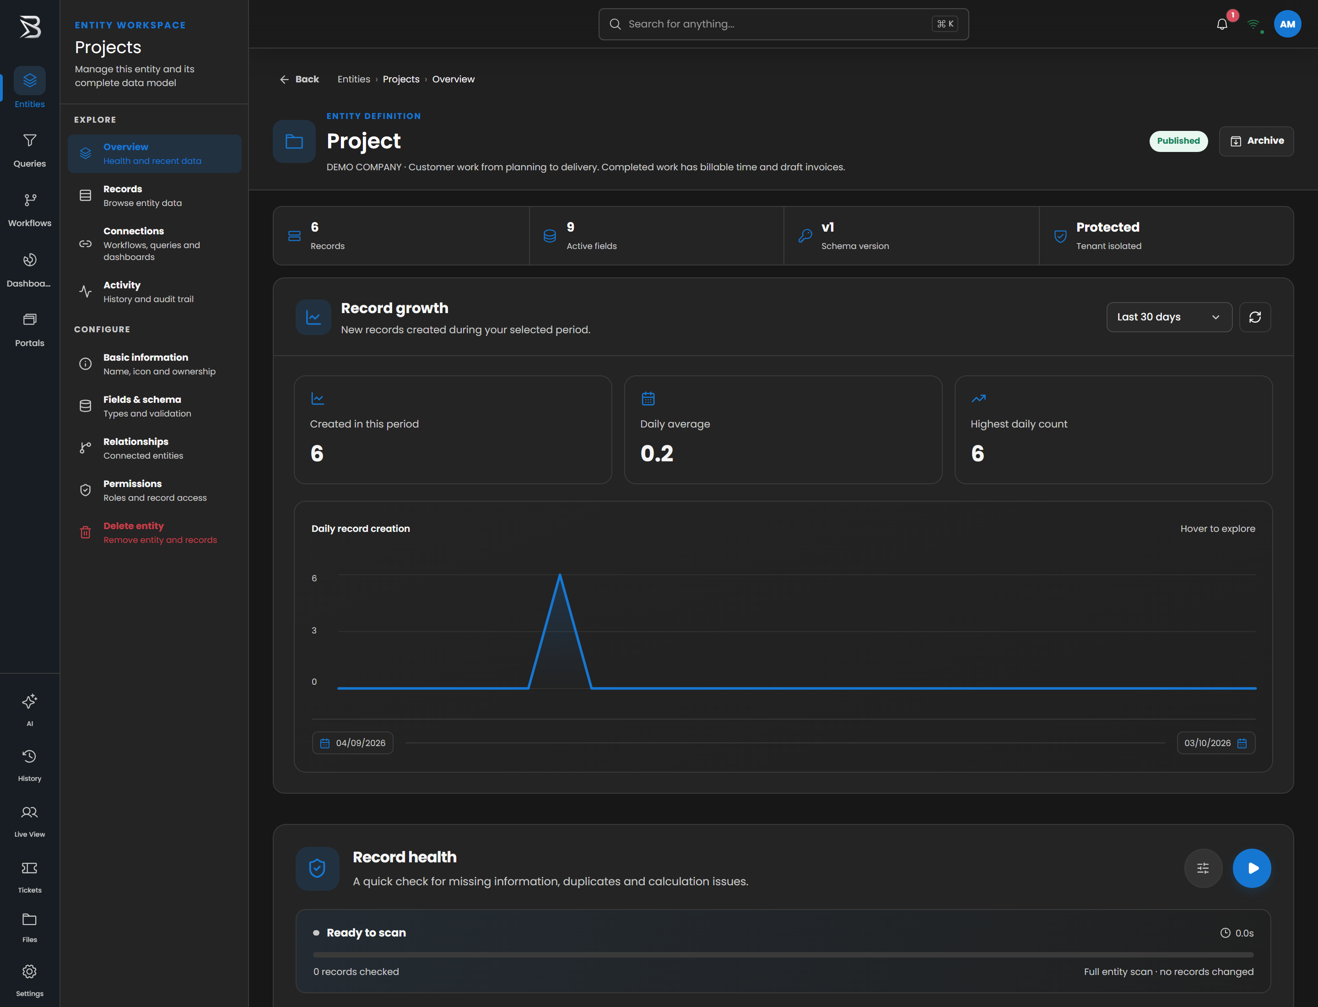The image size is (1318, 1007).
Task: Open Records browse entity data
Action: click(x=155, y=195)
